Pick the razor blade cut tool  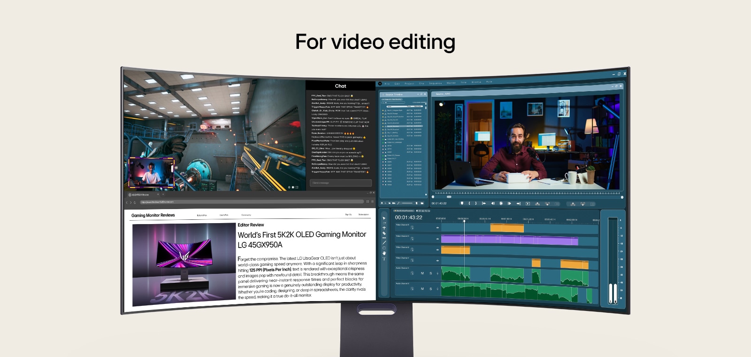pos(384,233)
